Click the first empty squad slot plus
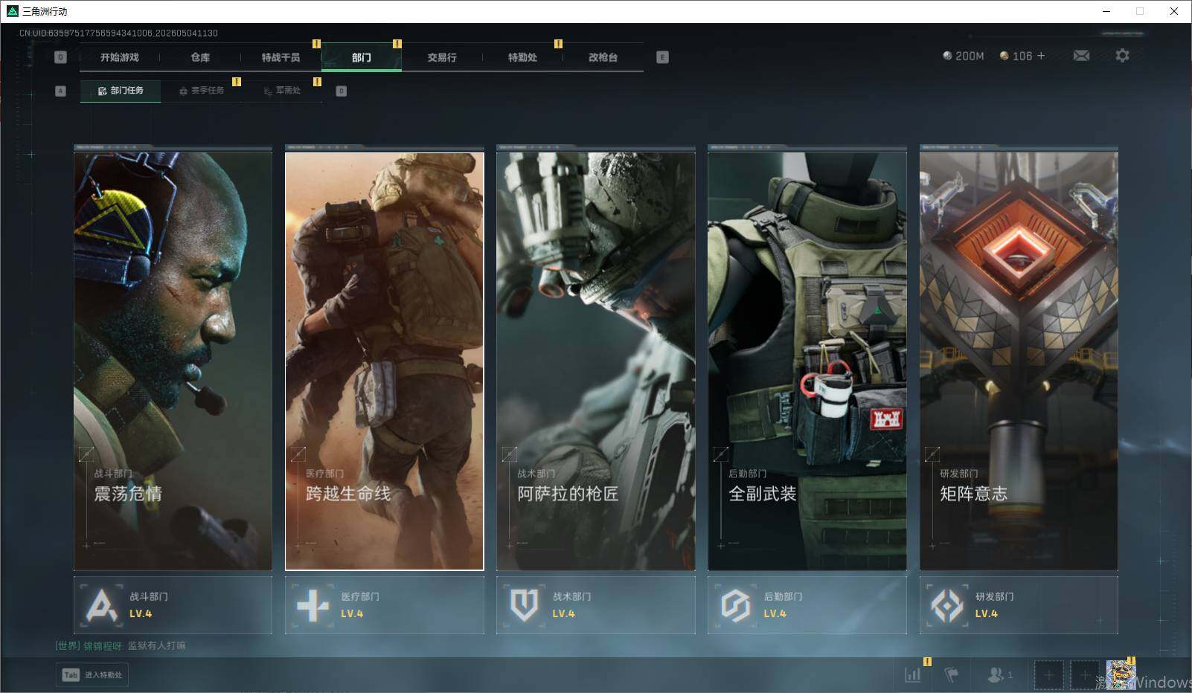This screenshot has width=1192, height=693. (1048, 674)
